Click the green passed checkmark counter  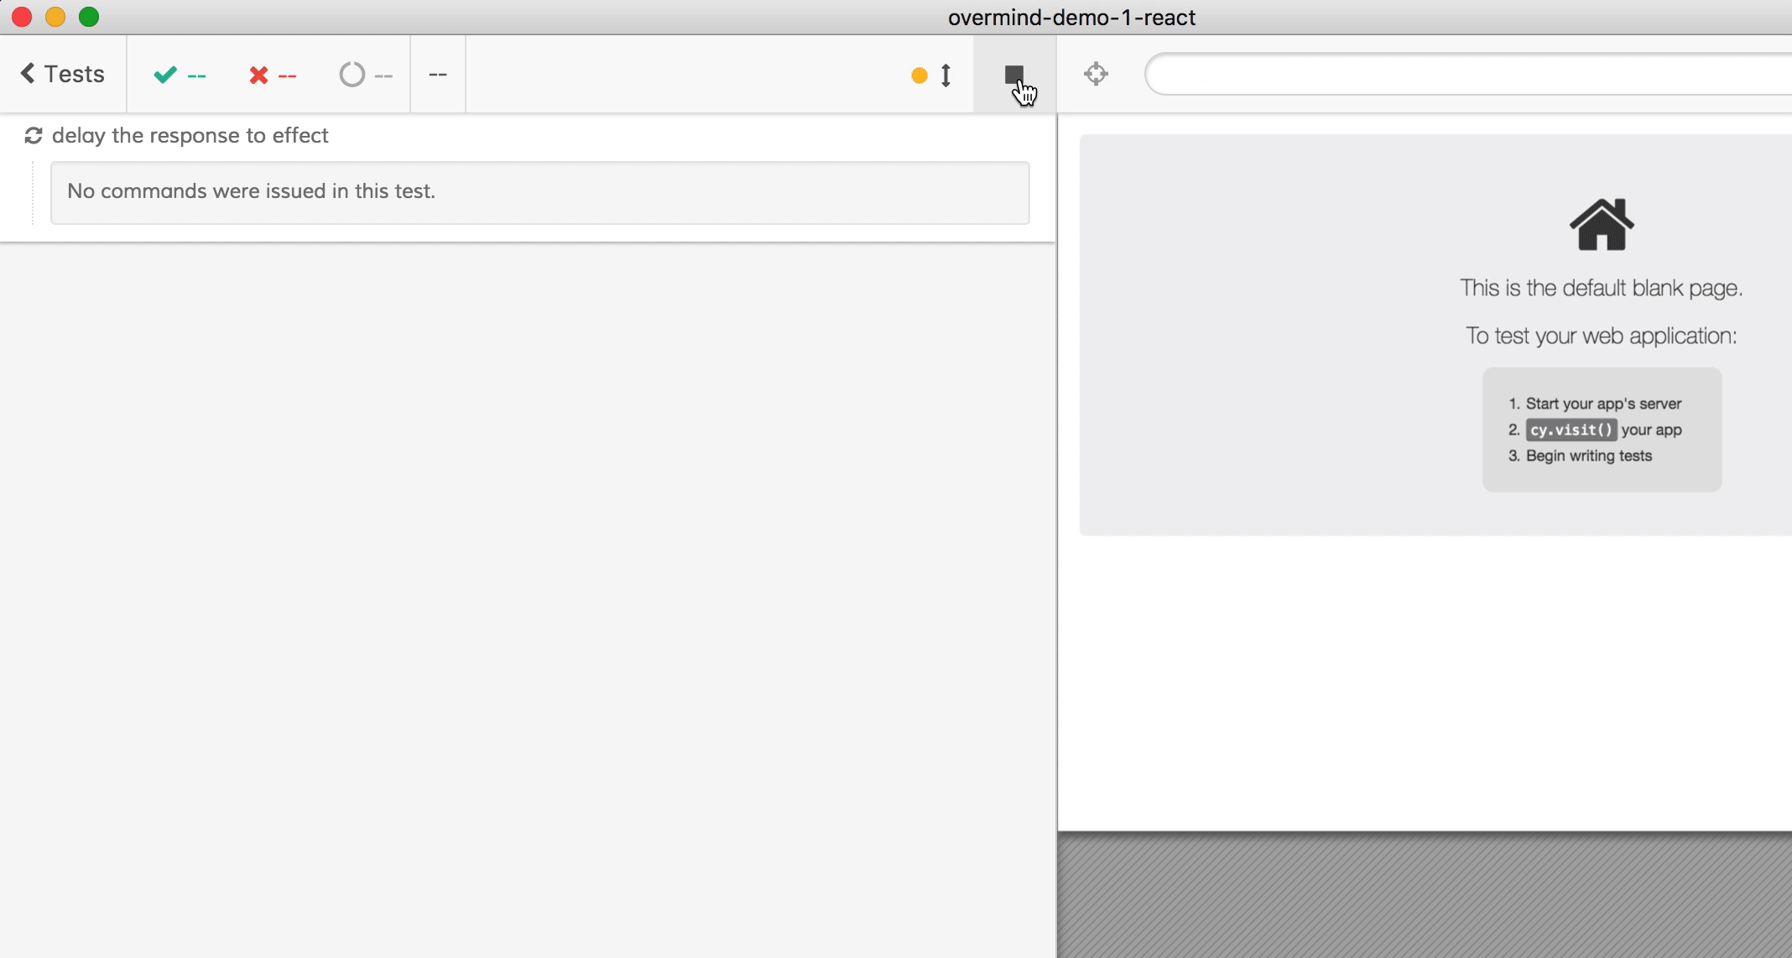click(x=180, y=75)
